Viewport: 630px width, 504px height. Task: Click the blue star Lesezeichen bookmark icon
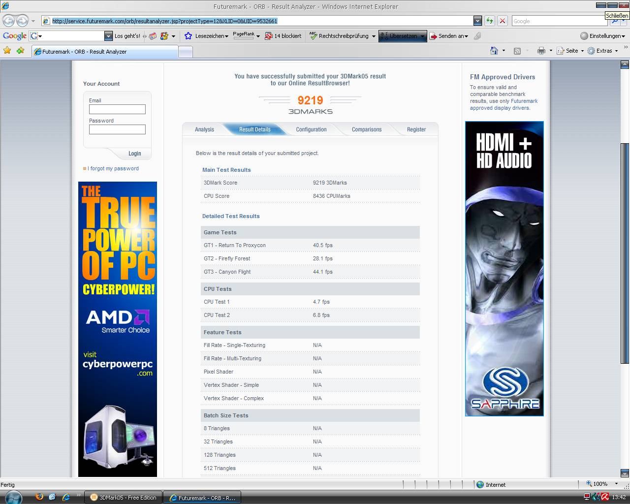pos(188,36)
